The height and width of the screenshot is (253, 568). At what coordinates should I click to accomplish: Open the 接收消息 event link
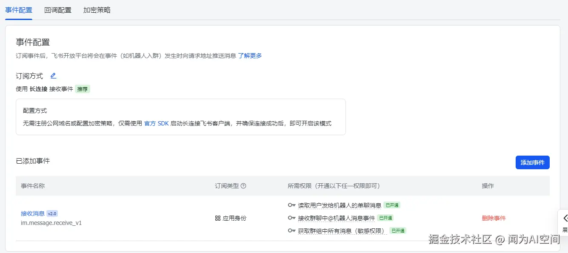[x=33, y=213]
